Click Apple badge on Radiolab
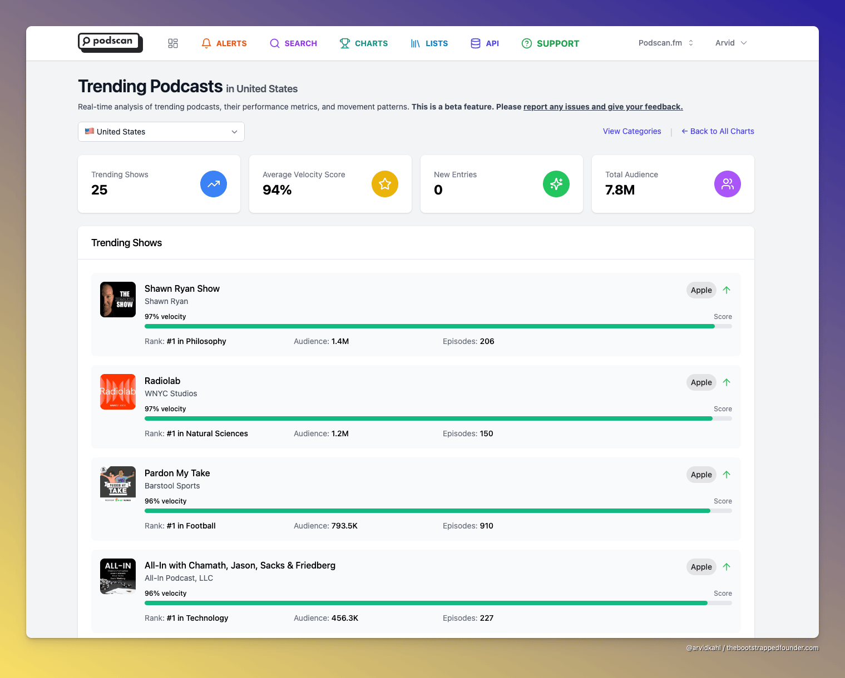Image resolution: width=845 pixels, height=678 pixels. pyautogui.click(x=701, y=382)
